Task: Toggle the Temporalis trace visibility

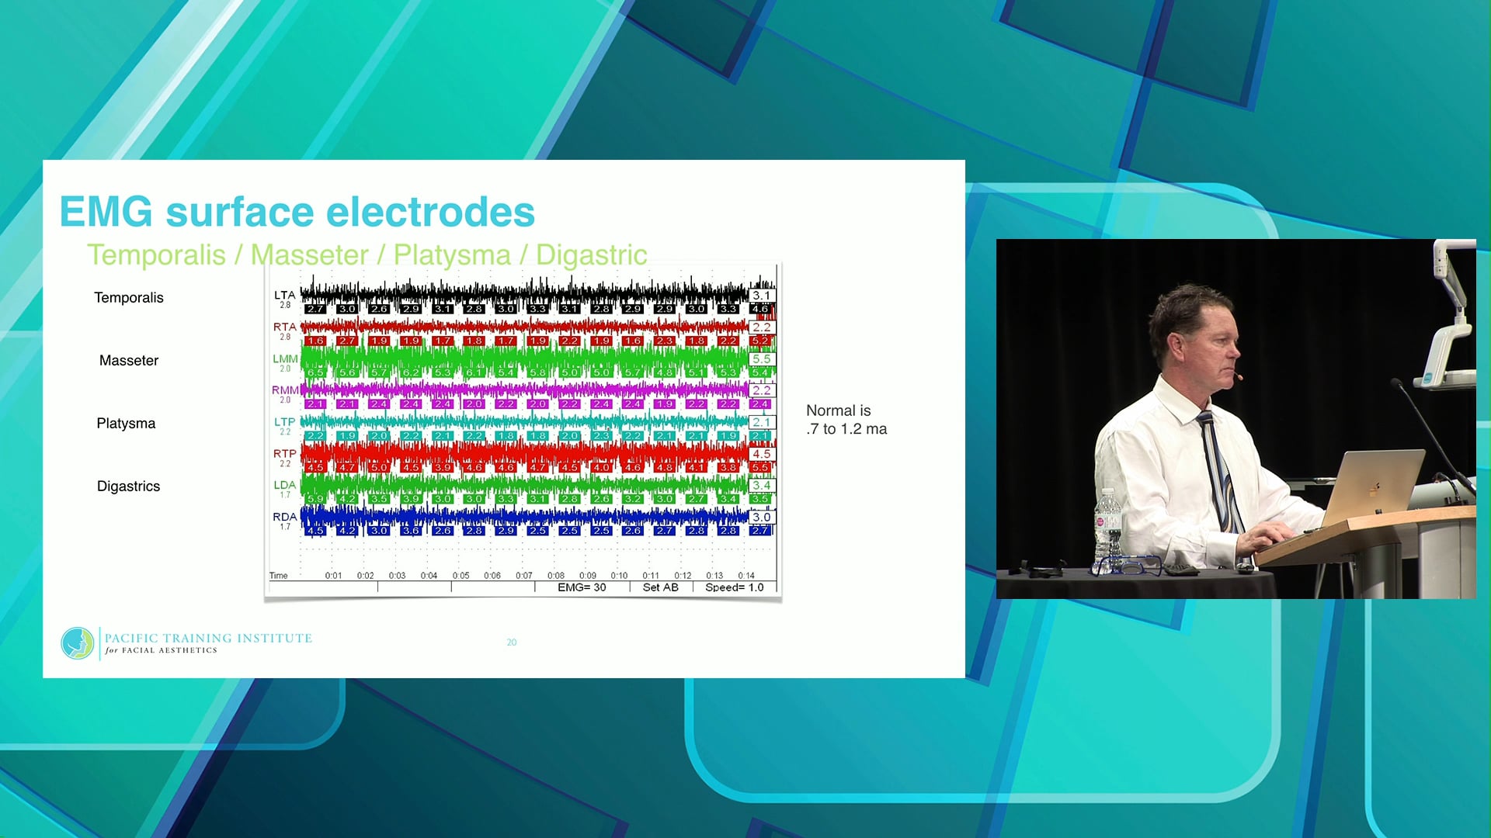Action: pyautogui.click(x=128, y=297)
